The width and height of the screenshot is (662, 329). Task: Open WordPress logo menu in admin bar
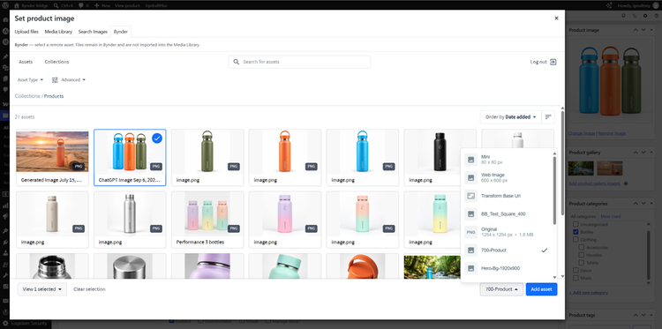[5, 5]
